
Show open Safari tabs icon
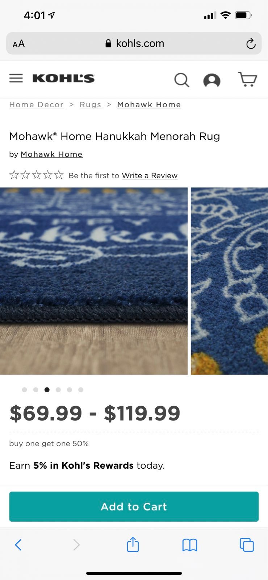pyautogui.click(x=247, y=545)
